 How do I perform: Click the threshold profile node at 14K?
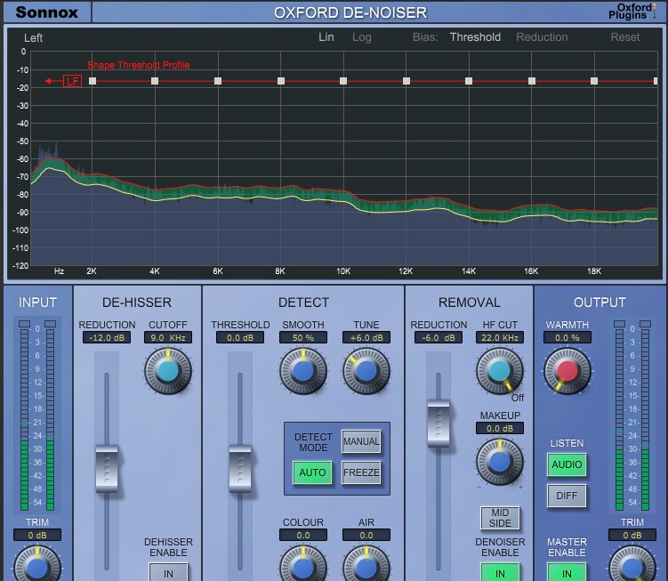(x=469, y=81)
